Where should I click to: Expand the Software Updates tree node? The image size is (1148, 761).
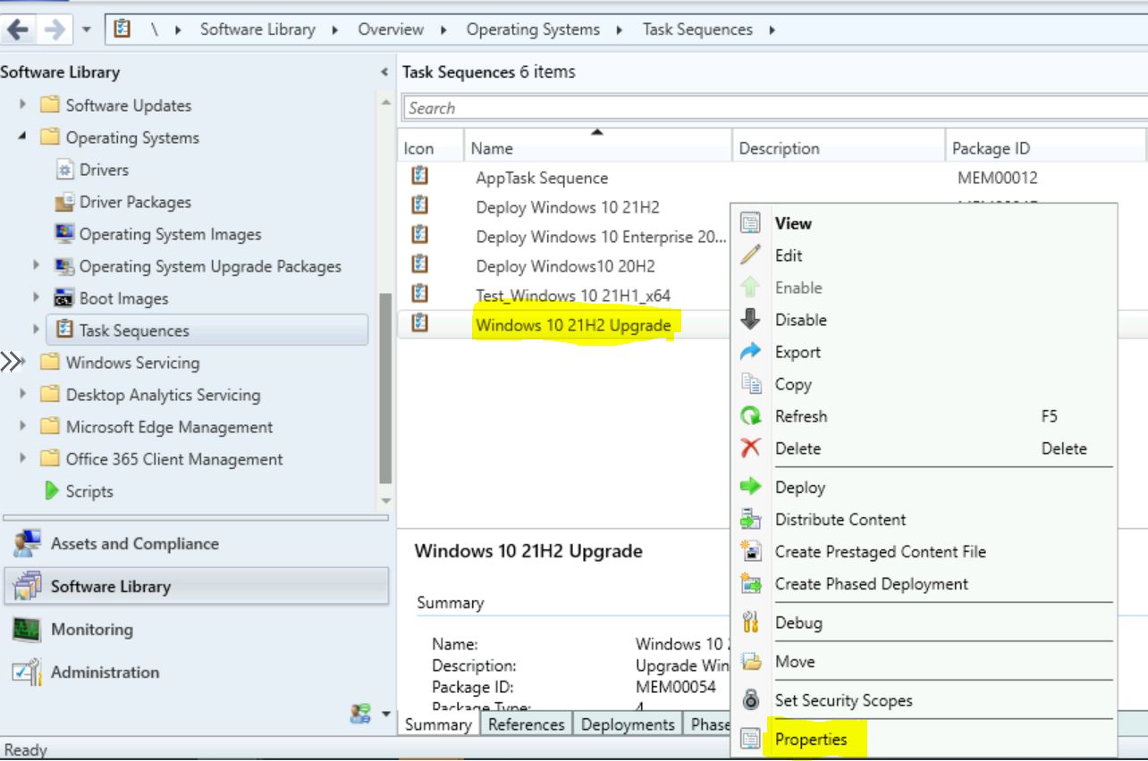pyautogui.click(x=24, y=105)
